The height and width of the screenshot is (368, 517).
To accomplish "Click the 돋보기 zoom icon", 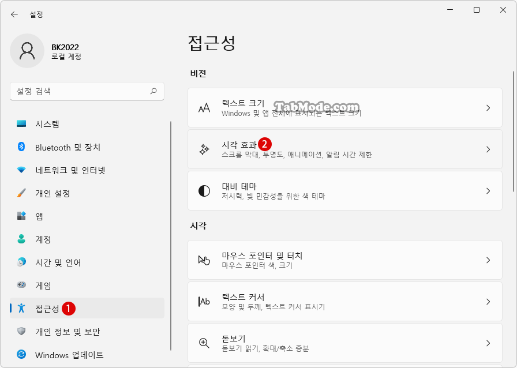I will click(x=204, y=343).
